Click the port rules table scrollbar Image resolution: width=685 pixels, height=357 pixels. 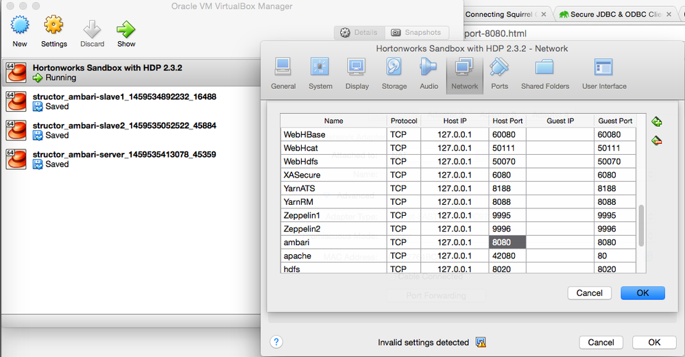(x=641, y=226)
